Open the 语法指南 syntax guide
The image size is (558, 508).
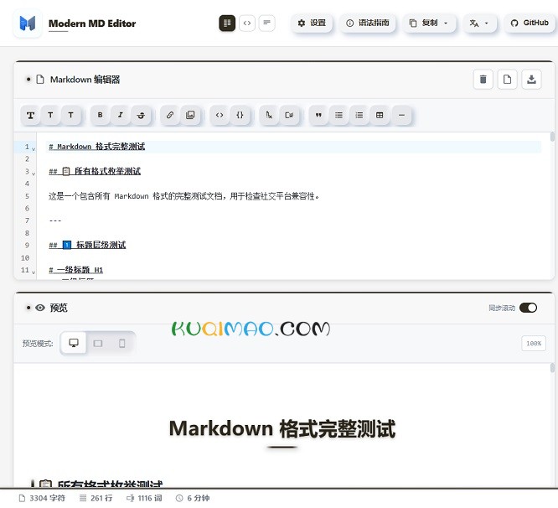(x=367, y=23)
